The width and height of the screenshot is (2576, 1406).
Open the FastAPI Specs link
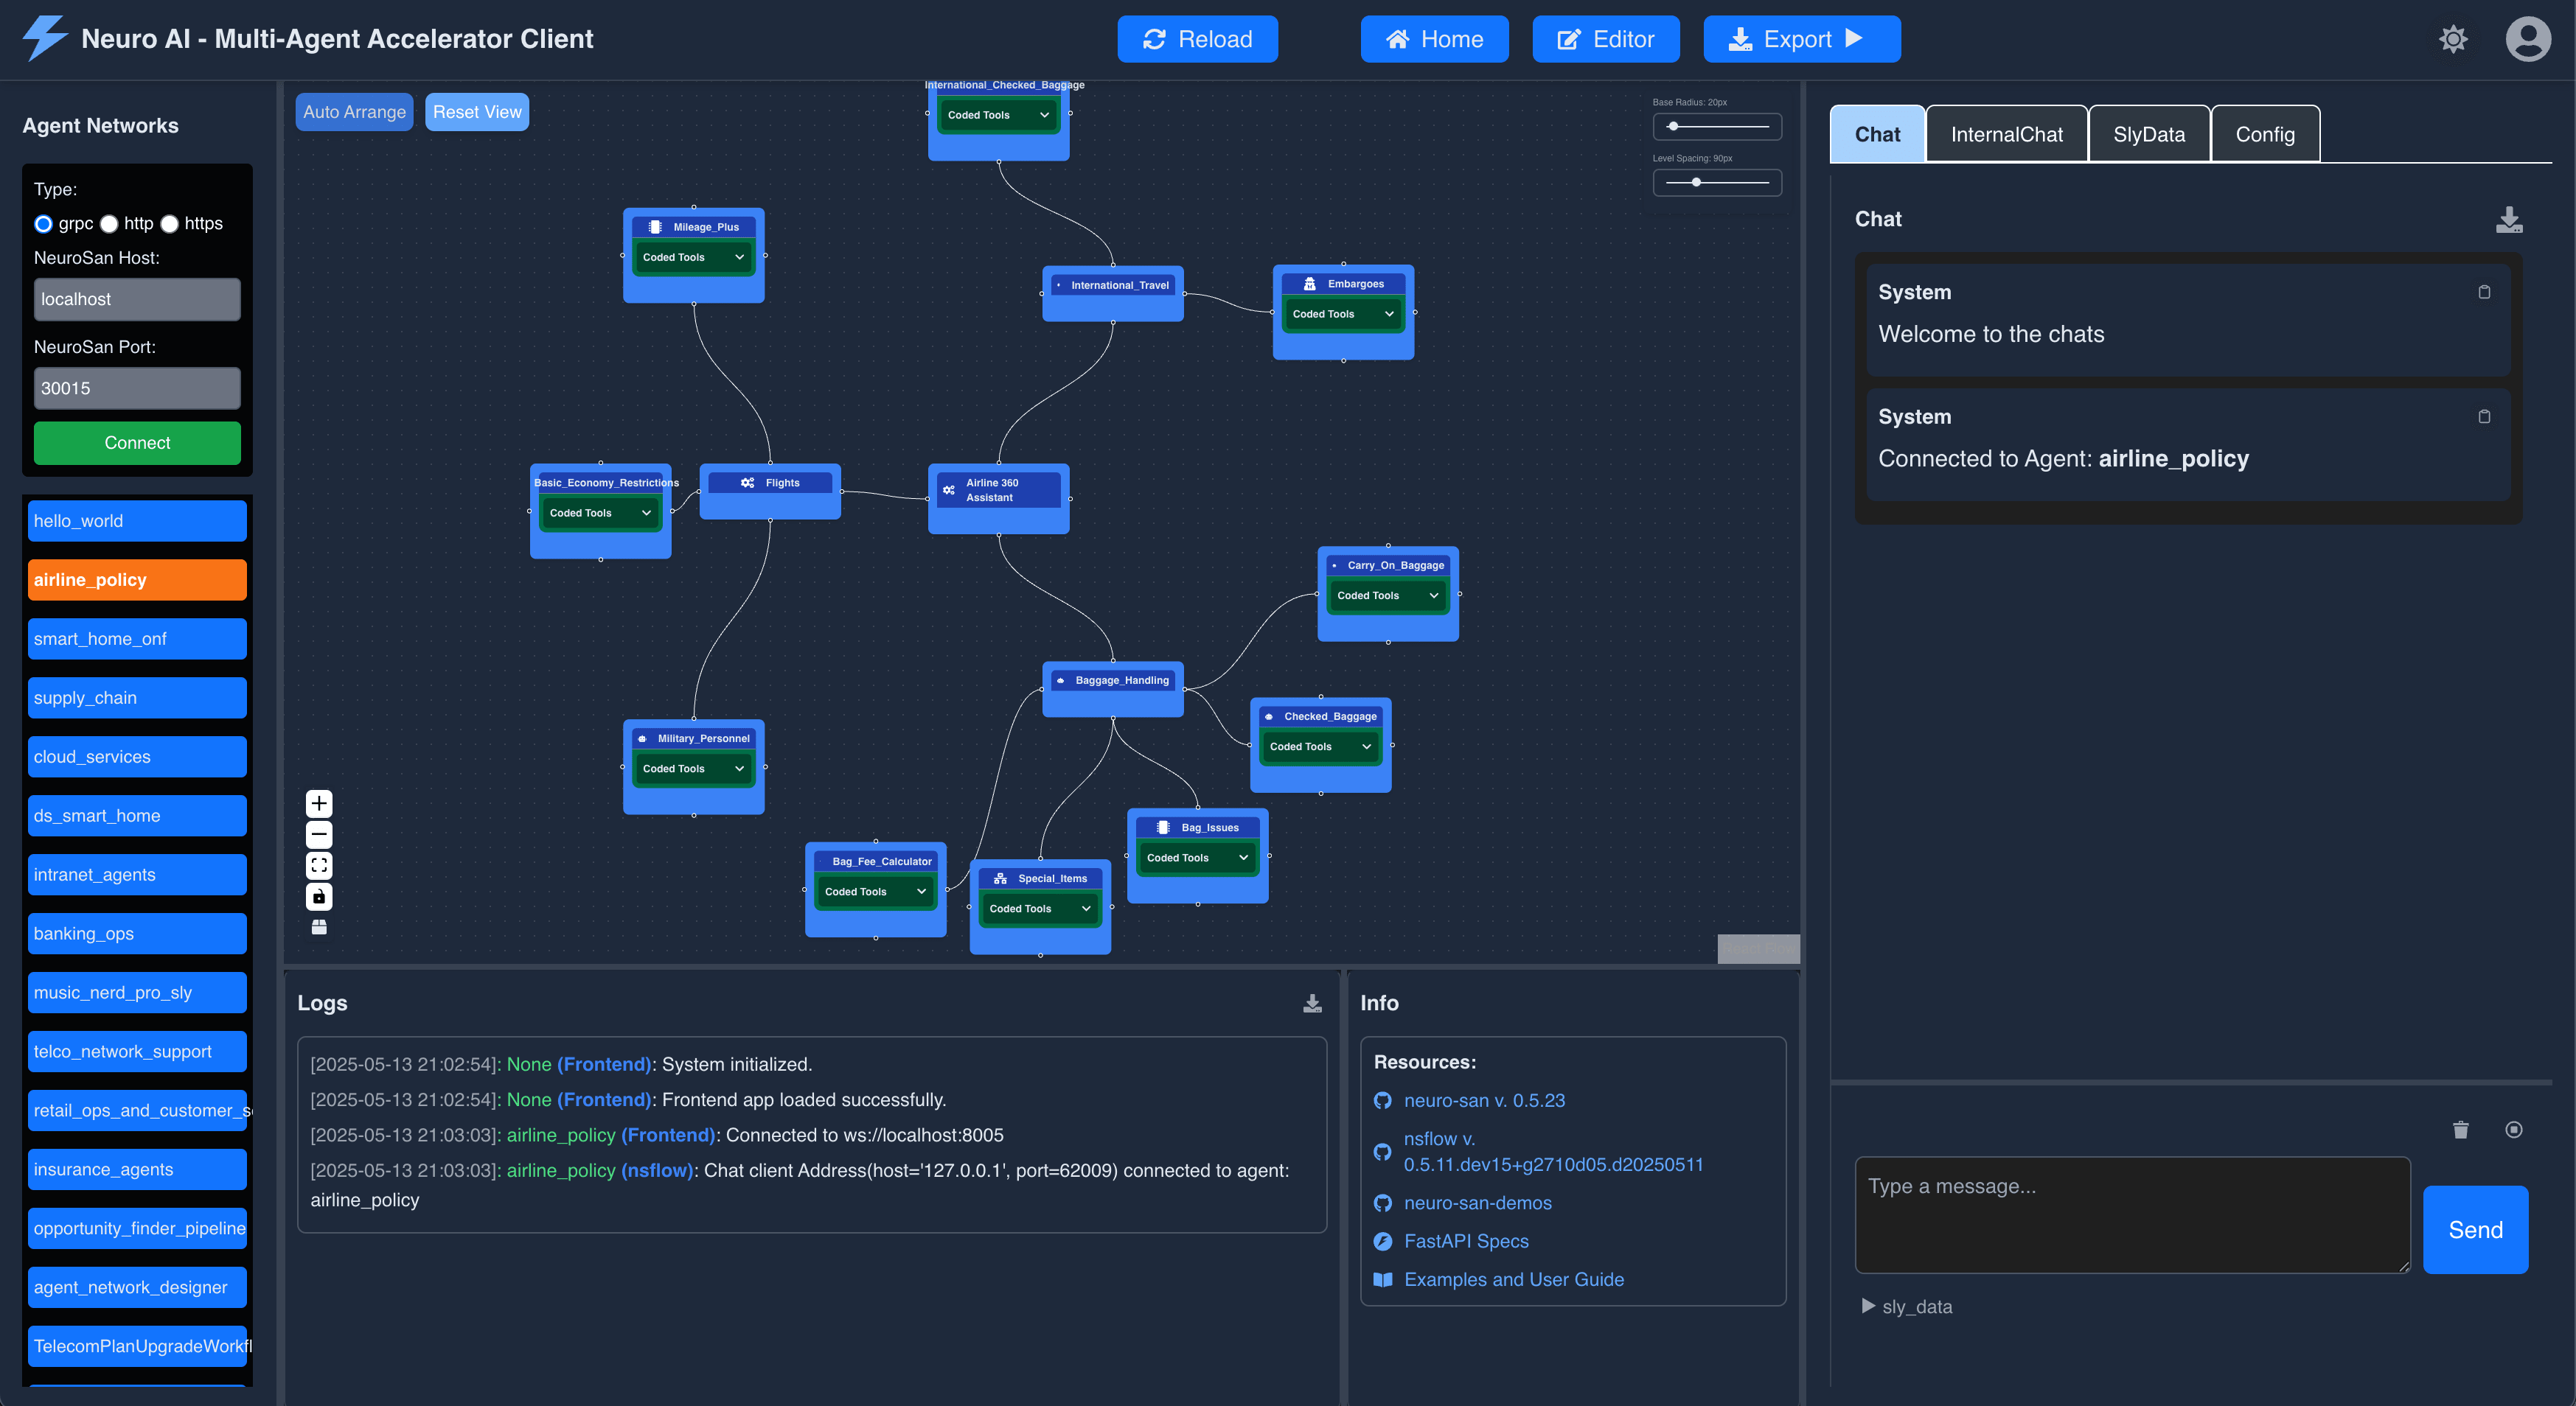[x=1466, y=1241]
